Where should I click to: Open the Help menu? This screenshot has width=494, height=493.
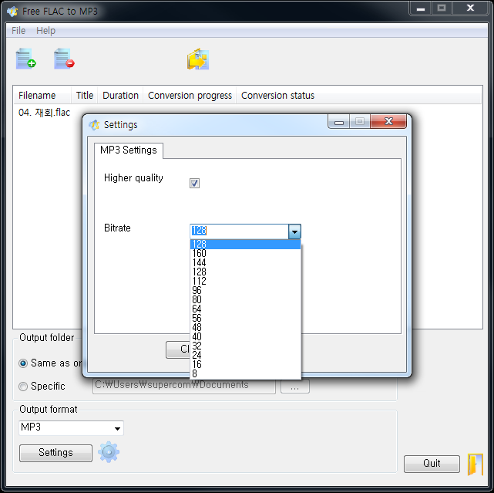(45, 31)
